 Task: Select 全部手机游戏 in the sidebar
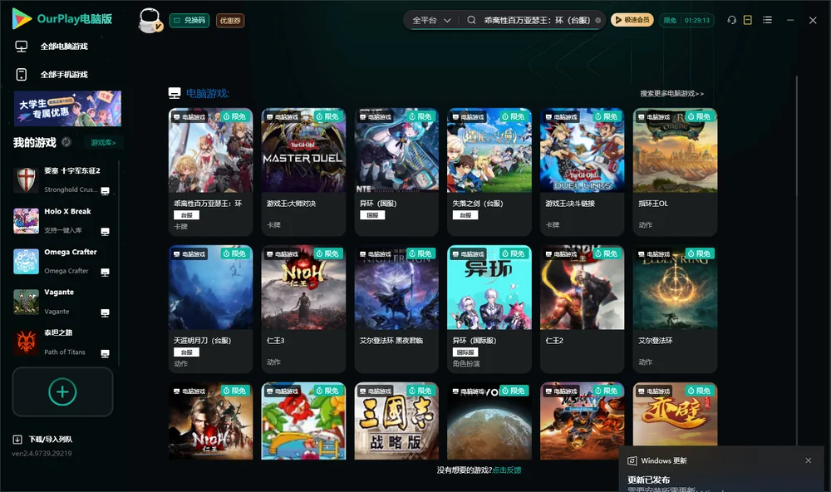click(64, 75)
